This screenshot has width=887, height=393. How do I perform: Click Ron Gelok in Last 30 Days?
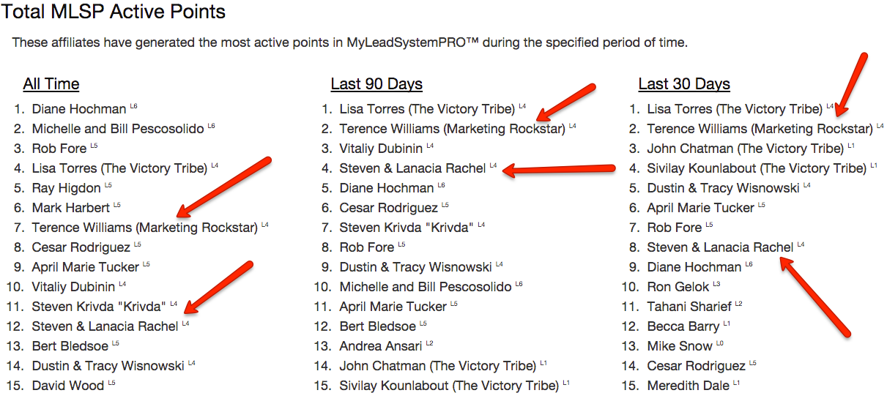pyautogui.click(x=678, y=287)
